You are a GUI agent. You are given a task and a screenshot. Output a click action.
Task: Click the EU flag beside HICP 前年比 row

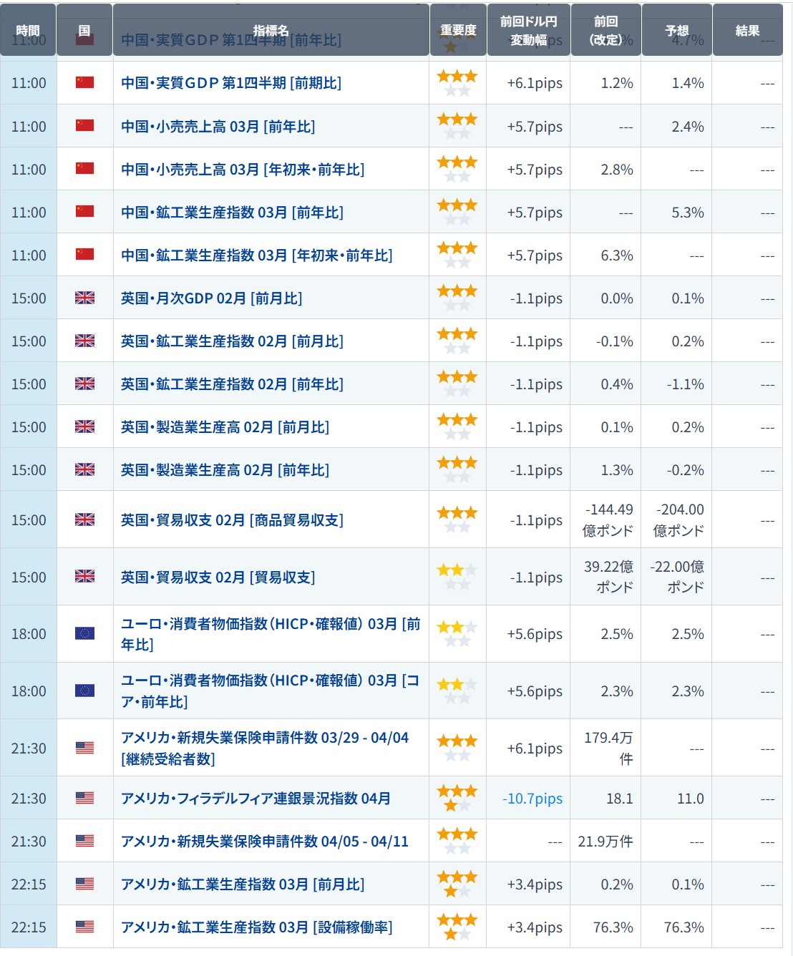tap(84, 633)
